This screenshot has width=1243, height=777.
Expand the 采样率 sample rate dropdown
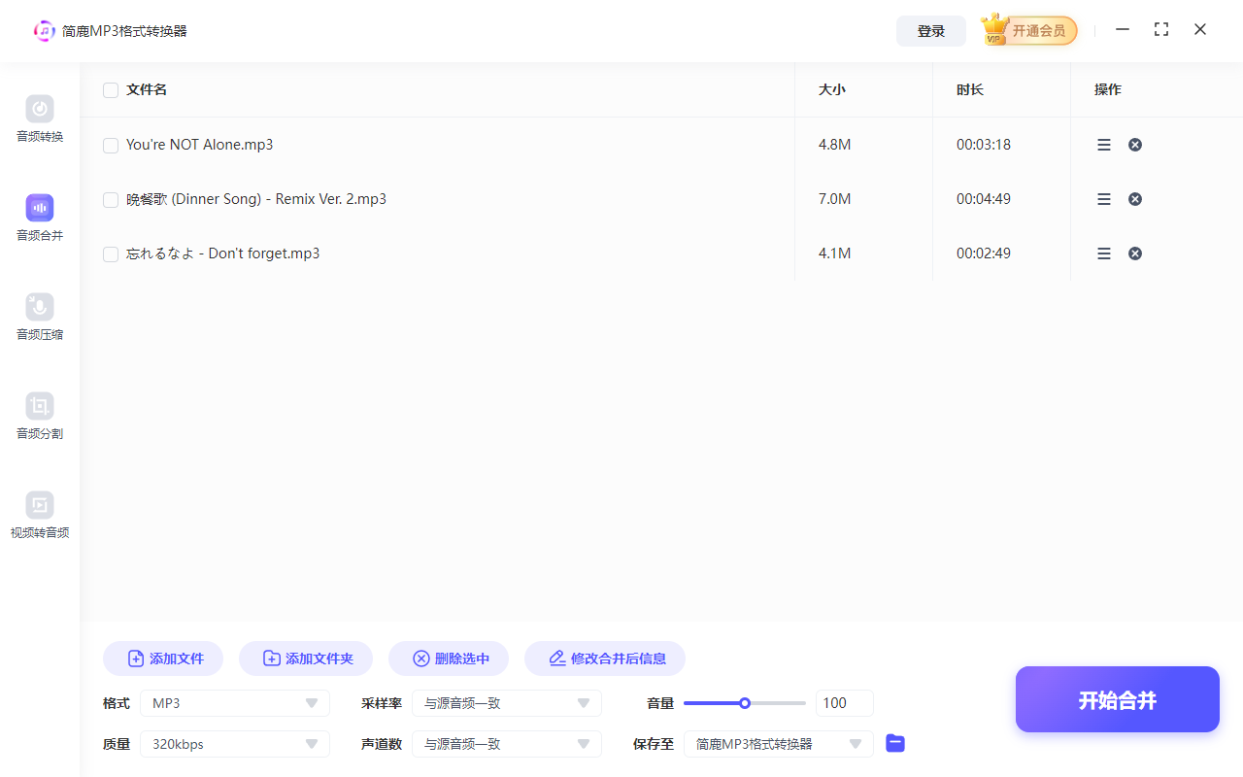tap(507, 703)
